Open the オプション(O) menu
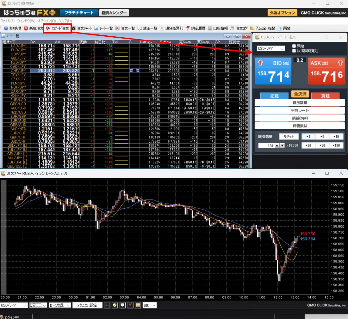Image resolution: width=348 pixels, height=319 pixels. point(47,21)
